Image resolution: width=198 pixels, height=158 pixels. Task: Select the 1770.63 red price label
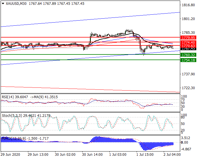(x=188, y=46)
